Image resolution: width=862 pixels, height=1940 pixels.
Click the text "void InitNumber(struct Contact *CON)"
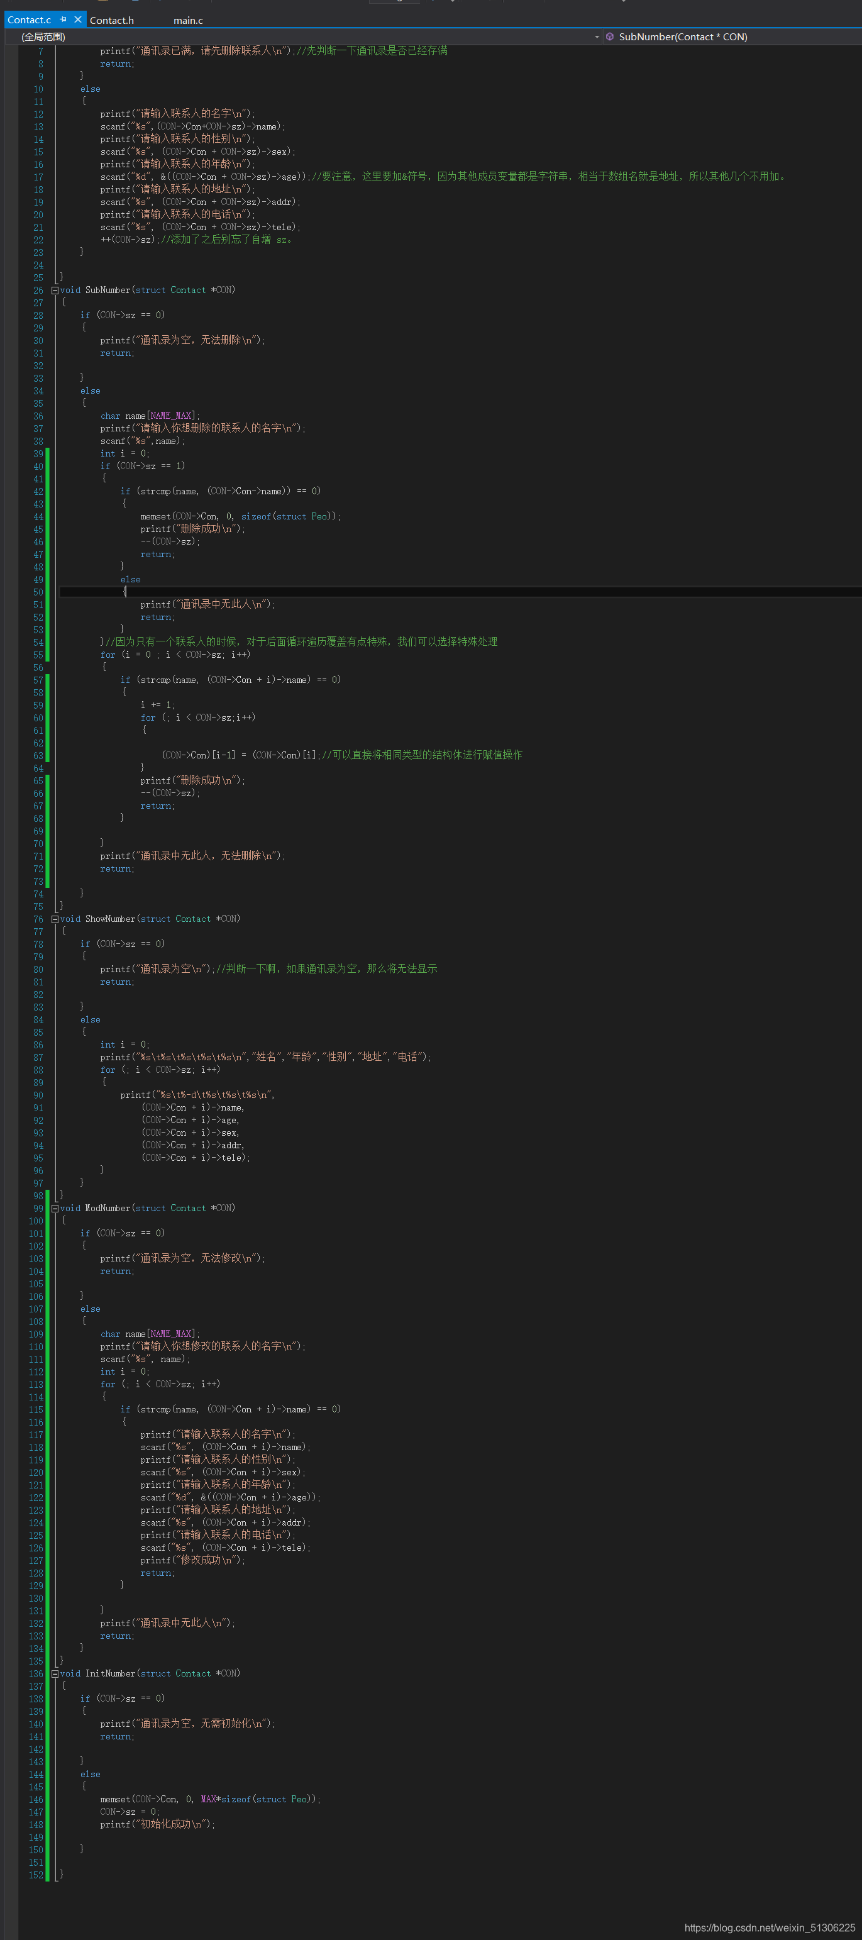(x=150, y=1673)
